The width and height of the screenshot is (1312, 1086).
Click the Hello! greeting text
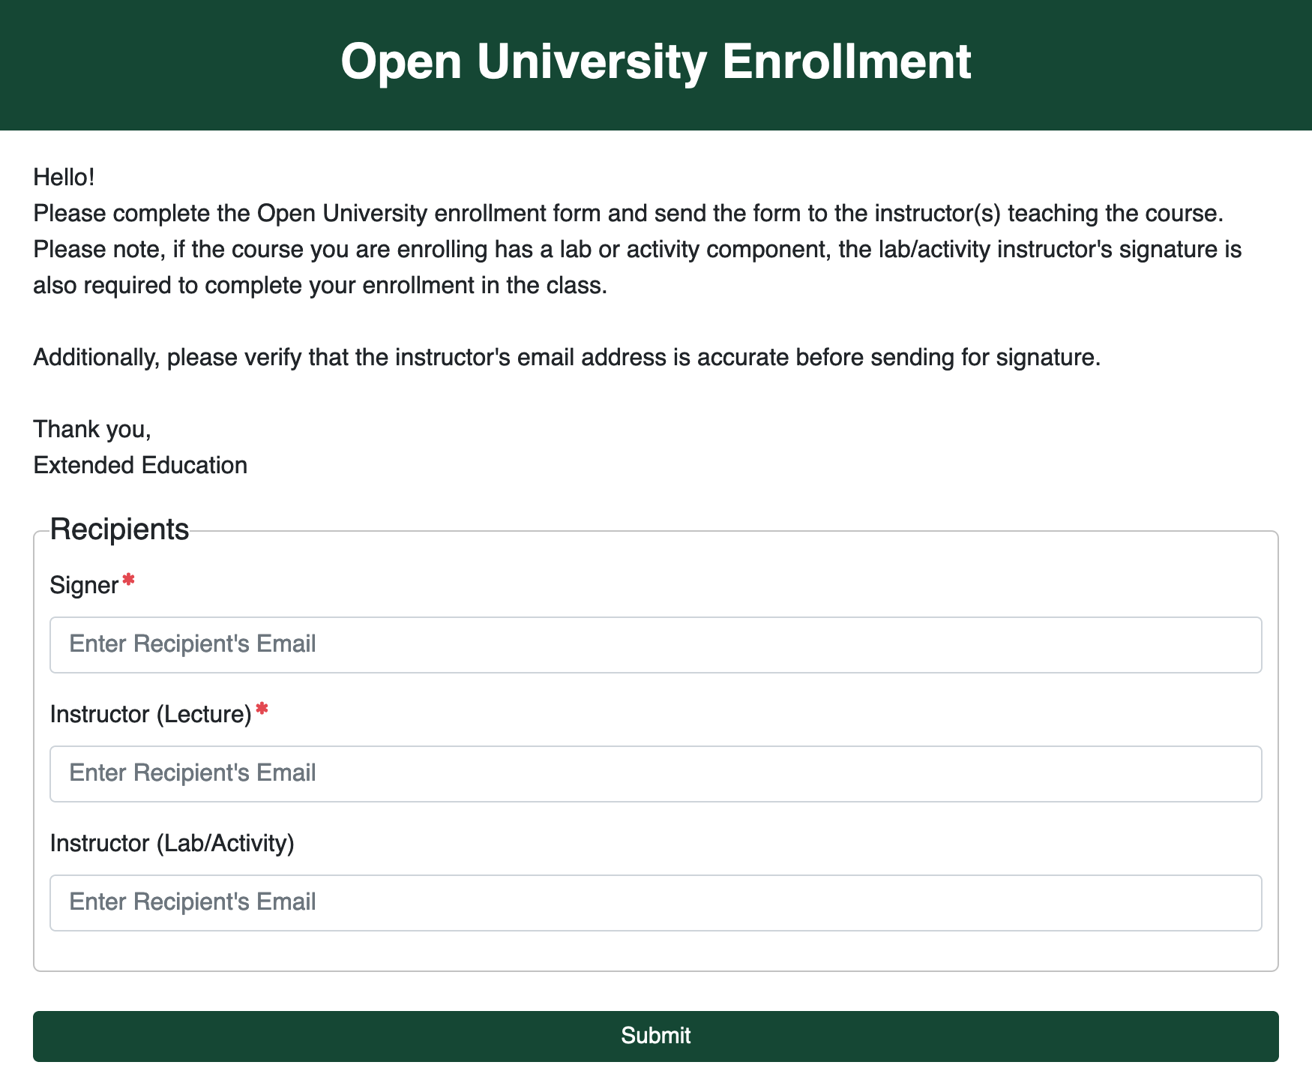click(x=64, y=178)
